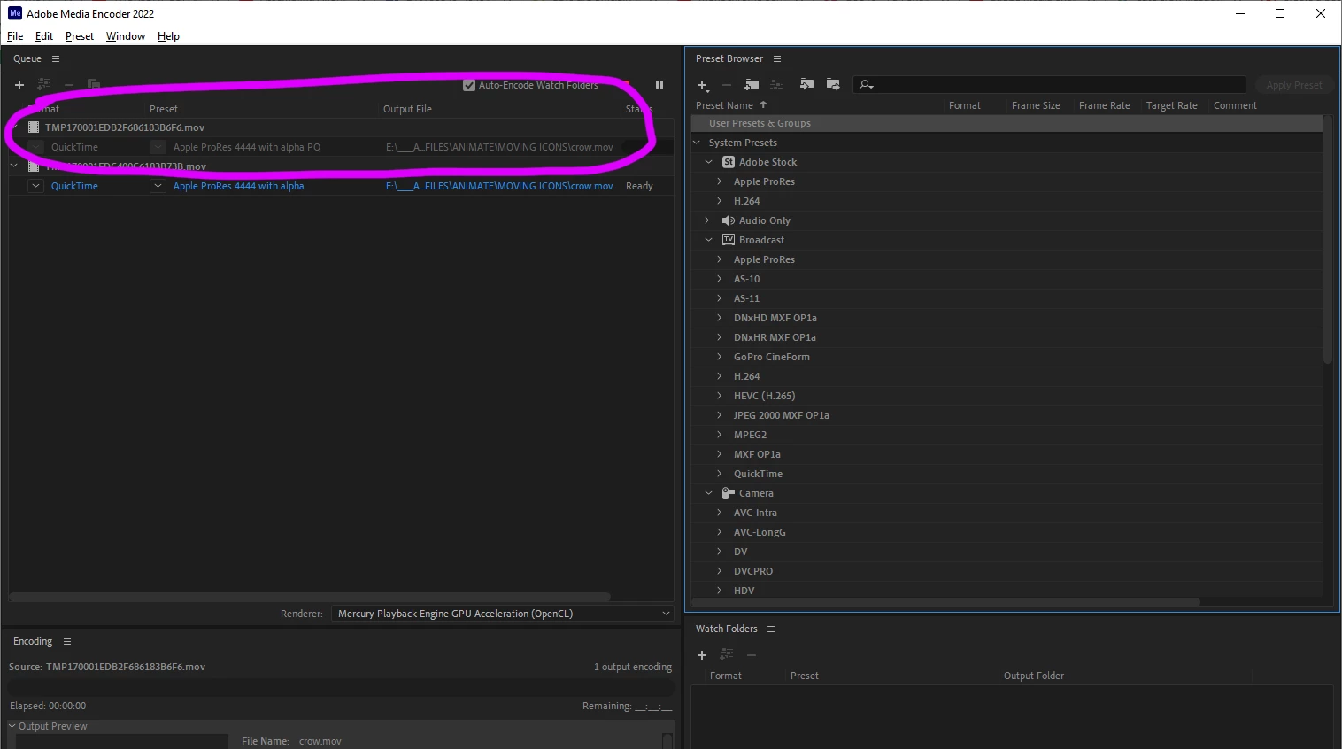Create new preset in Preset Browser
This screenshot has width=1342, height=749.
tap(703, 85)
